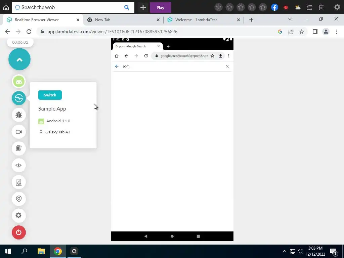
Task: Close the New Tab tab
Action: [x=158, y=20]
